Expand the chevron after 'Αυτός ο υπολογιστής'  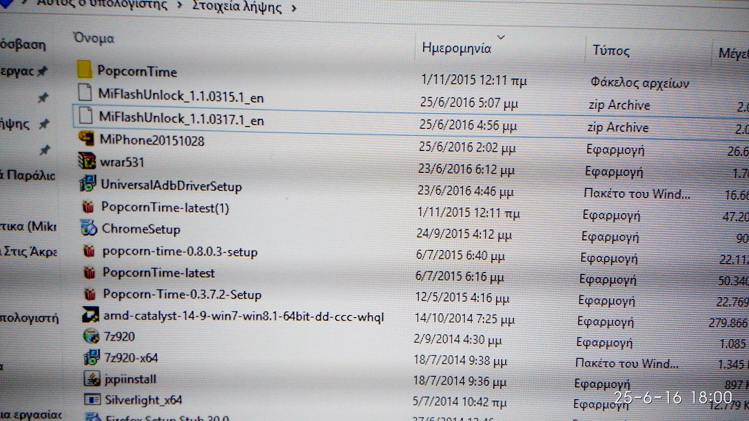[180, 6]
